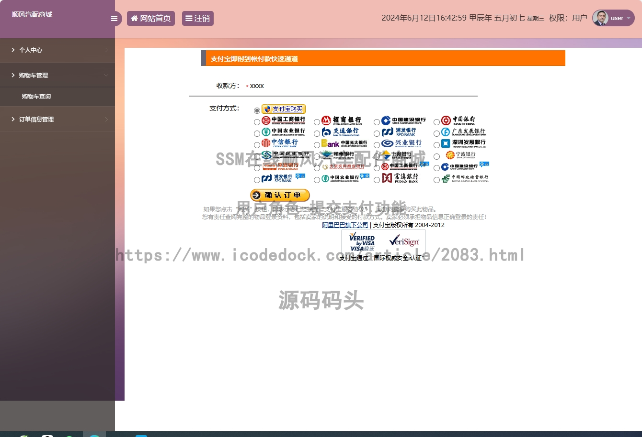Toggle the hamburger sidebar menu icon
Viewport: 642px width, 437px height.
tap(114, 19)
